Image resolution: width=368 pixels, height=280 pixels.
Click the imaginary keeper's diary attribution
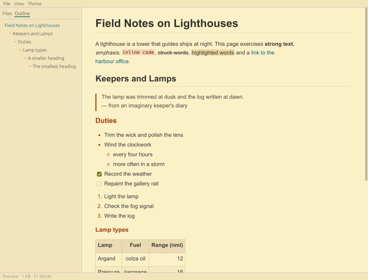[144, 106]
